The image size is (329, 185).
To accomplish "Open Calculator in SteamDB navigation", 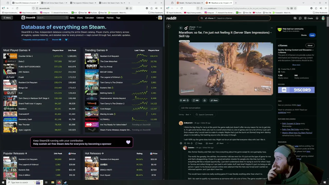I will (89, 18).
